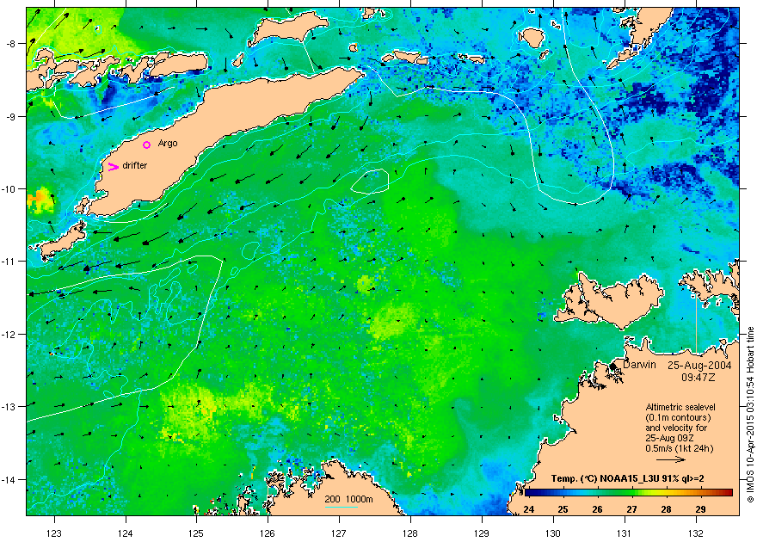Click the 0.5m/s velocity scale arrow
The image size is (757, 542).
click(671, 459)
